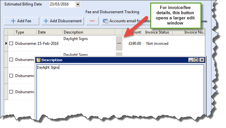This screenshot has height=128, width=226.
Task: Click the second row's description edit button
Action: click(119, 54)
